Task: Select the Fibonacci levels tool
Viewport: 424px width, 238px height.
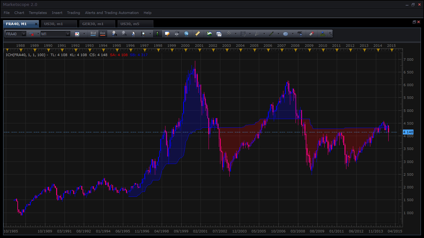Action: point(243,34)
